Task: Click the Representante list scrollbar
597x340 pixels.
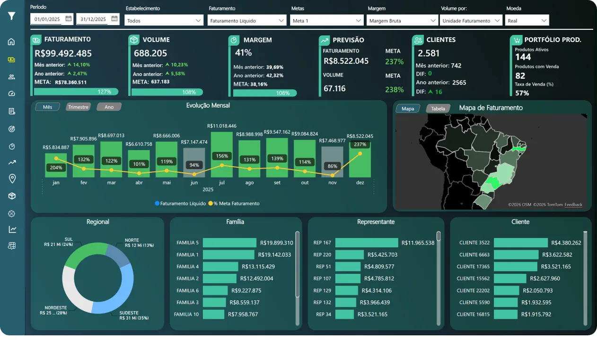Action: pos(439,236)
